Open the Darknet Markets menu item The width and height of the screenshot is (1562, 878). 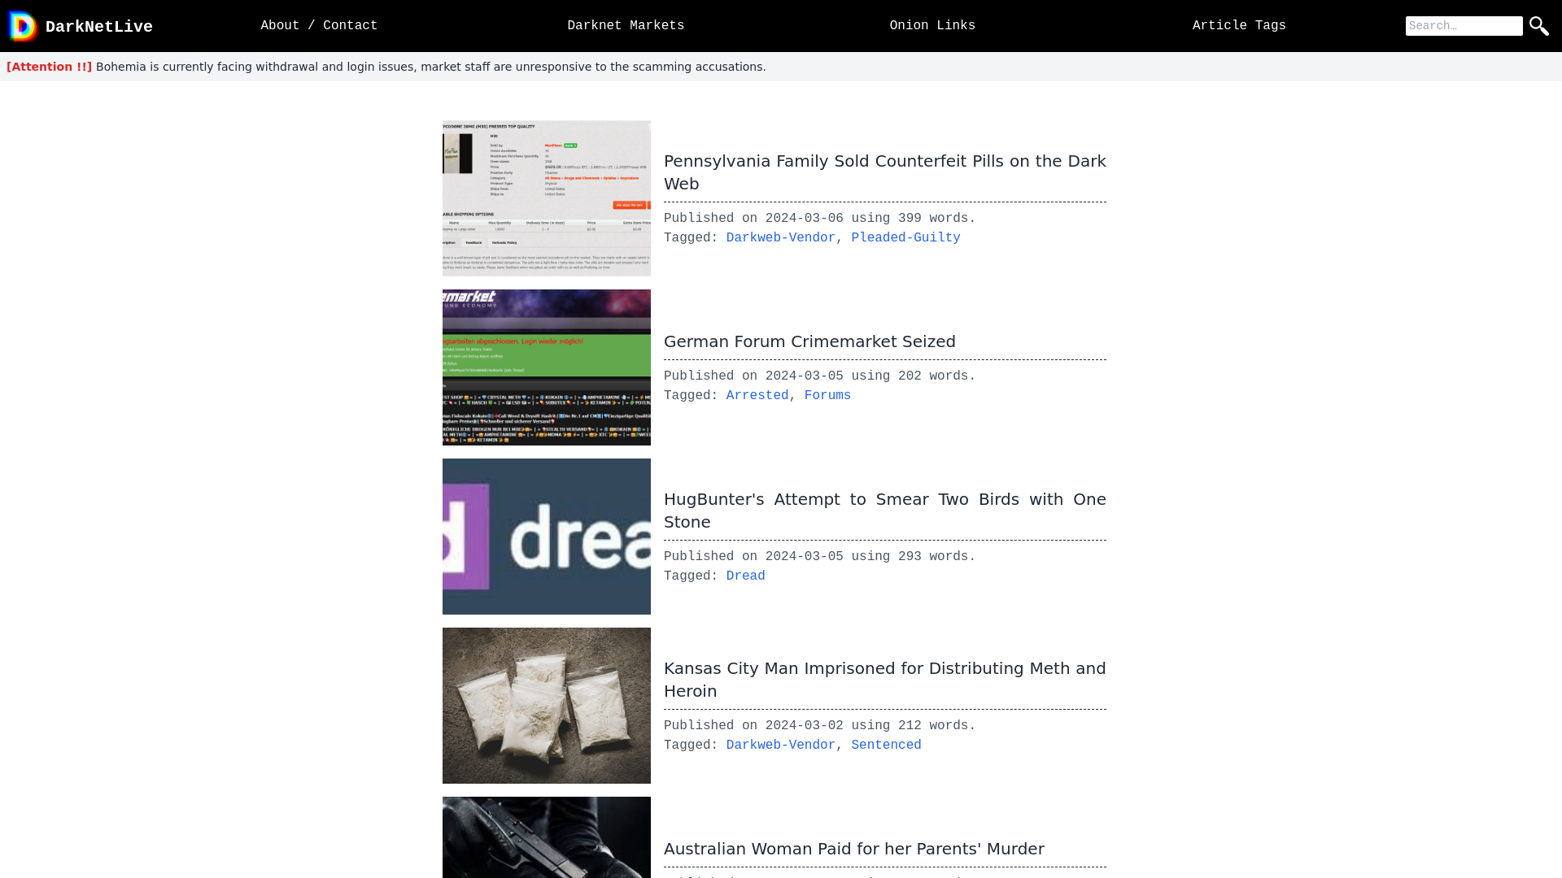pos(626,26)
